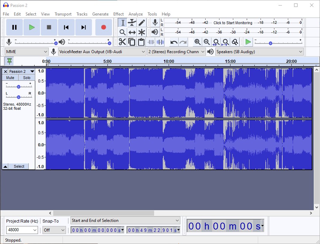The width and height of the screenshot is (320, 244).
Task: Choose the Draw pencil tool
Action: [x=142, y=23]
